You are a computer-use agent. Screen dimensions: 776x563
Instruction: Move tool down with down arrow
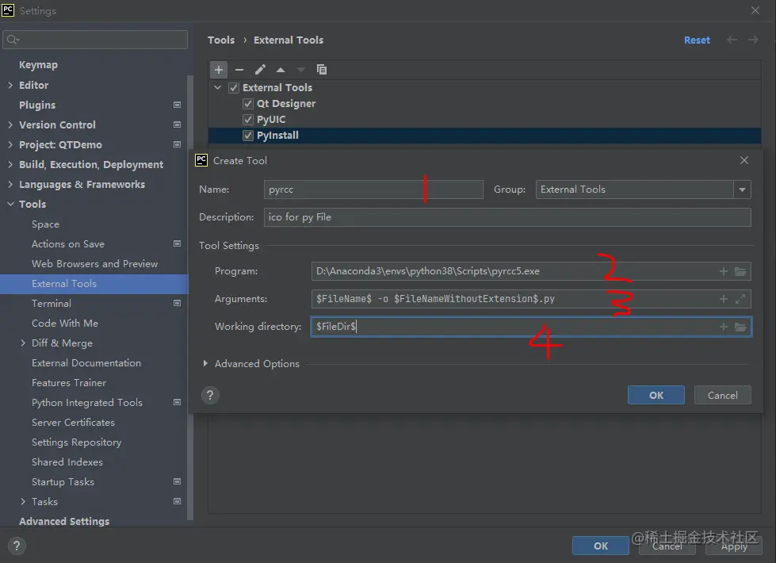tap(301, 70)
